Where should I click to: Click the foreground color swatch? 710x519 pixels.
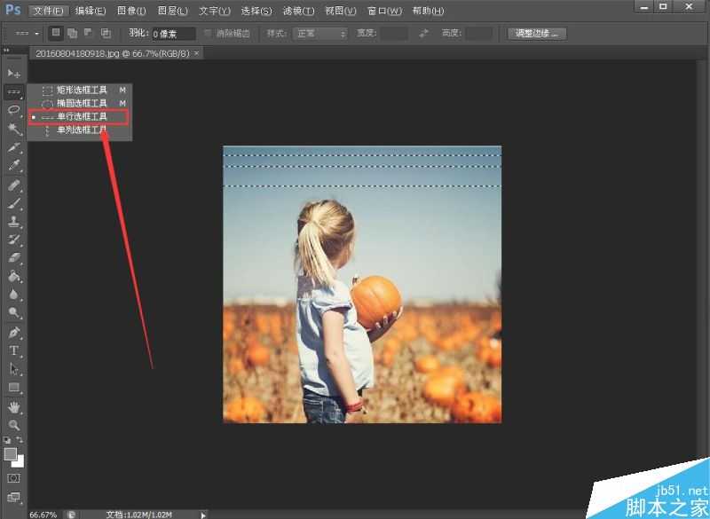click(x=11, y=454)
